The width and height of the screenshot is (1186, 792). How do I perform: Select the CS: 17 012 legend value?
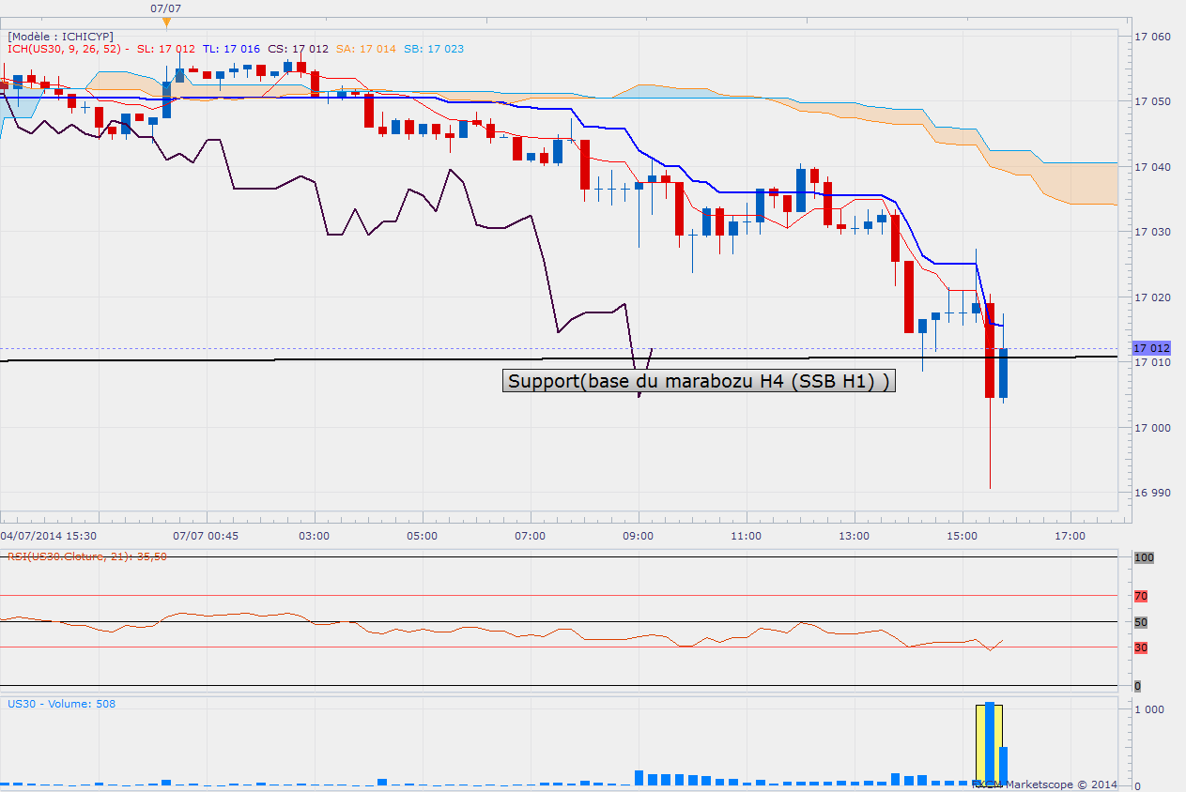[x=298, y=49]
